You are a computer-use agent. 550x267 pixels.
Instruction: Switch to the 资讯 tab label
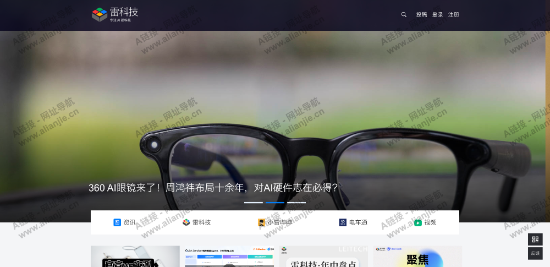point(129,222)
